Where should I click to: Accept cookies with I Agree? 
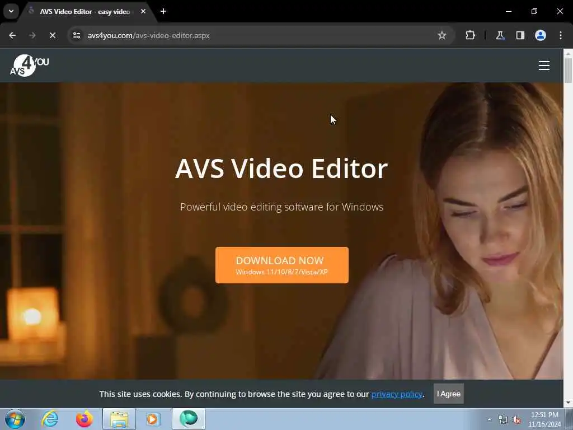pyautogui.click(x=449, y=394)
